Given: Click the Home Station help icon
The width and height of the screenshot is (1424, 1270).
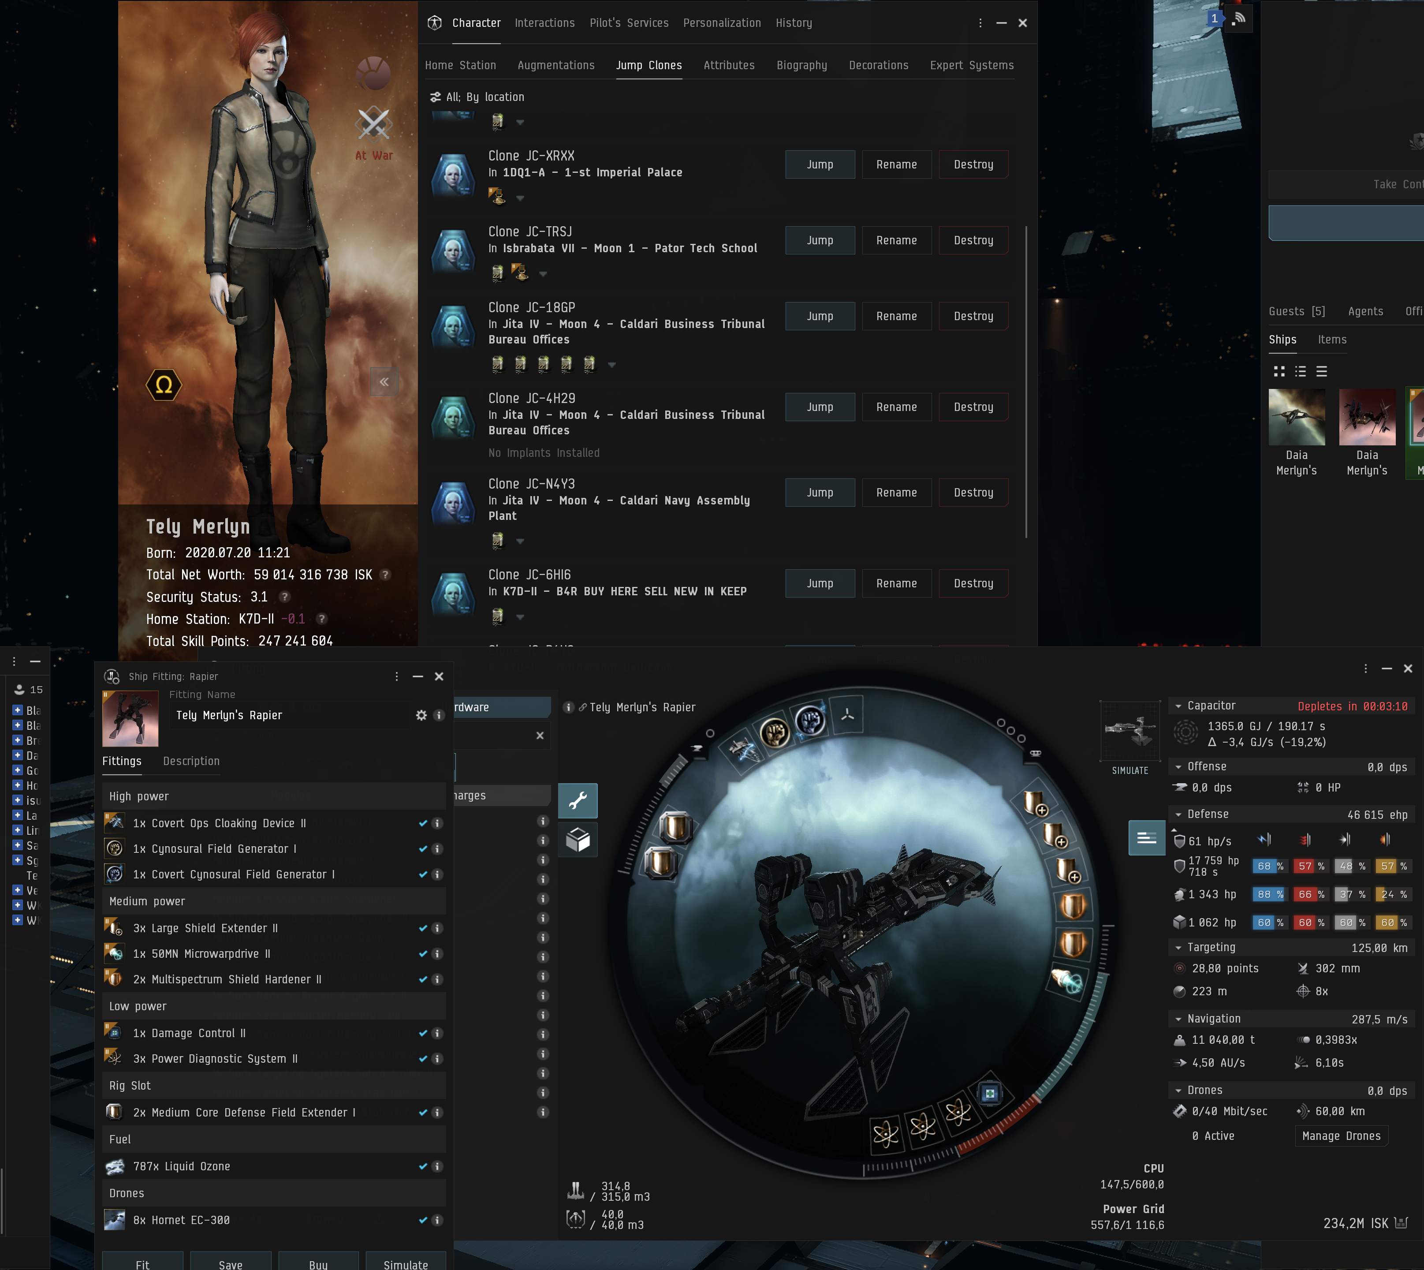Looking at the screenshot, I should click(322, 619).
